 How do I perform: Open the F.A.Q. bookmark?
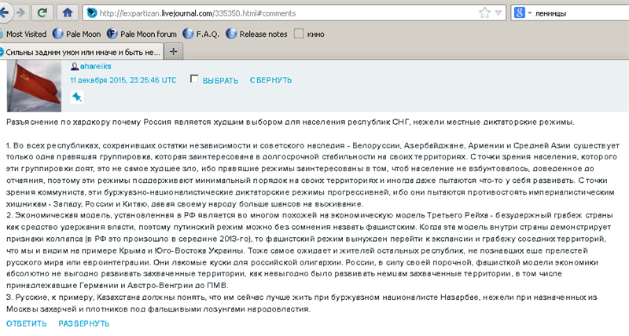(201, 34)
